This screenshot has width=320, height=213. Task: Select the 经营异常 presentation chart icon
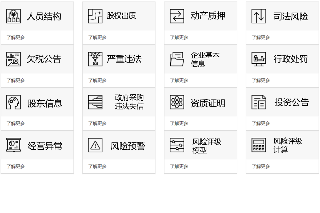pyautogui.click(x=13, y=145)
